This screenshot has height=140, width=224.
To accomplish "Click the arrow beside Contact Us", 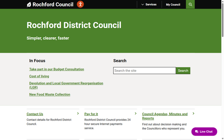I will click(x=78, y=113).
